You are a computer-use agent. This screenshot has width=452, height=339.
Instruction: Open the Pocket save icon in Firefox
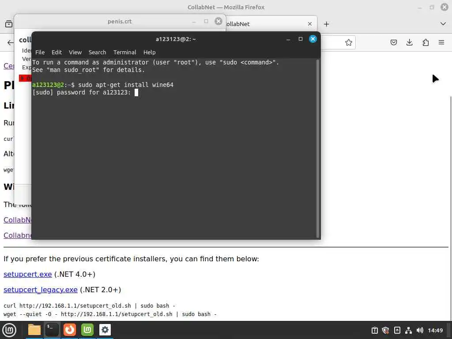393,43
